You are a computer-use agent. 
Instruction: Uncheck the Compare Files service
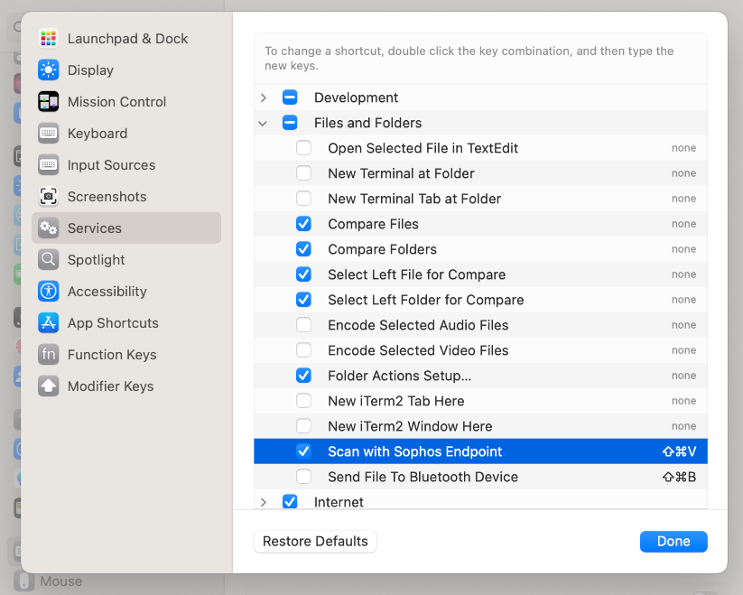pyautogui.click(x=304, y=224)
